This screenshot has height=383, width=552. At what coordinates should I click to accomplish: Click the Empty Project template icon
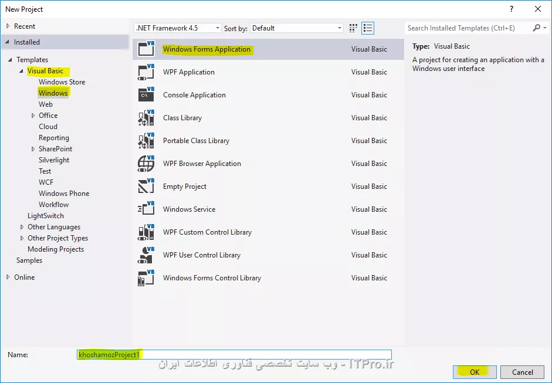[146, 186]
